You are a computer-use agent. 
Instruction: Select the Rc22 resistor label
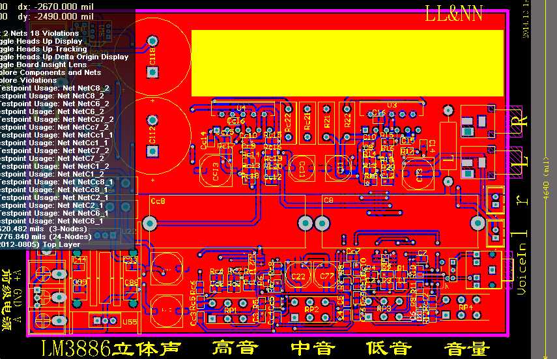pos(288,122)
